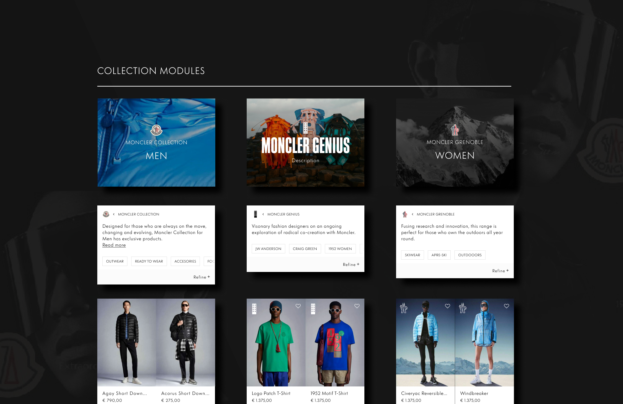The width and height of the screenshot is (623, 404).
Task: Toggle wishlist heart on 1952 Motif T-Shirt
Action: [357, 306]
